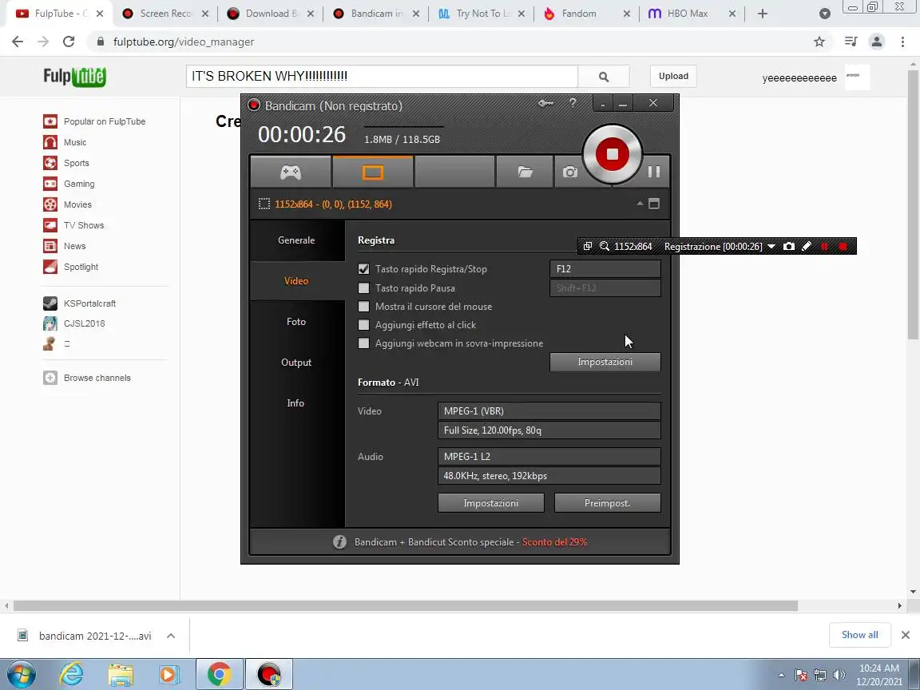Image resolution: width=920 pixels, height=690 pixels.
Task: Open Registrazione dropdown on overlay bar
Action: point(771,247)
